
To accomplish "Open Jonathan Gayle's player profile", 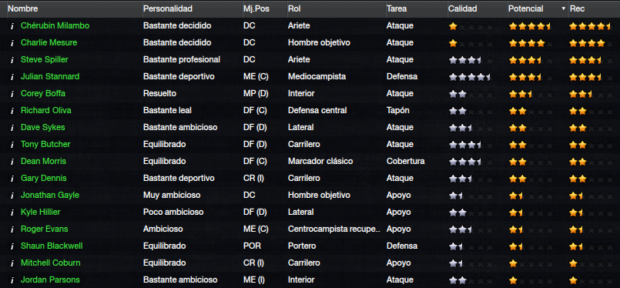I will (50, 195).
